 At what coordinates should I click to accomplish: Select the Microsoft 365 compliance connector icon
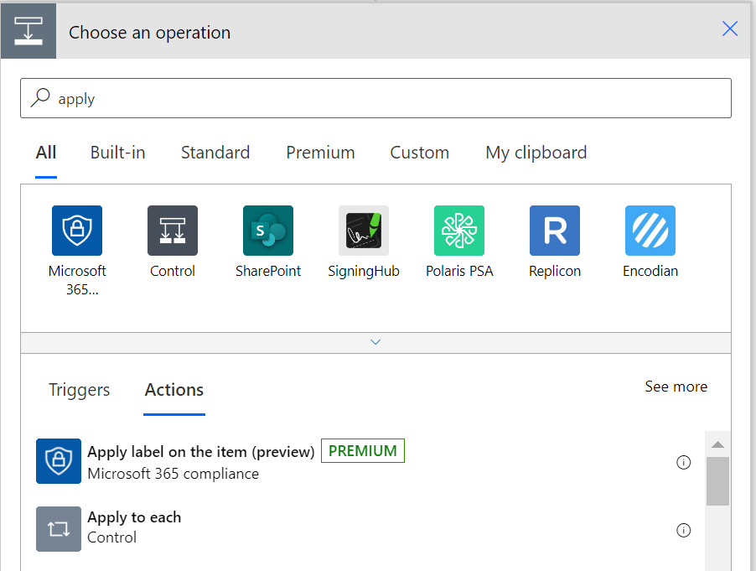click(77, 231)
